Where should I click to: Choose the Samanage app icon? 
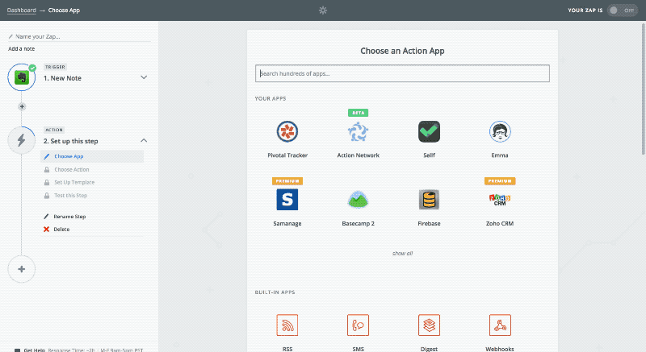287,200
